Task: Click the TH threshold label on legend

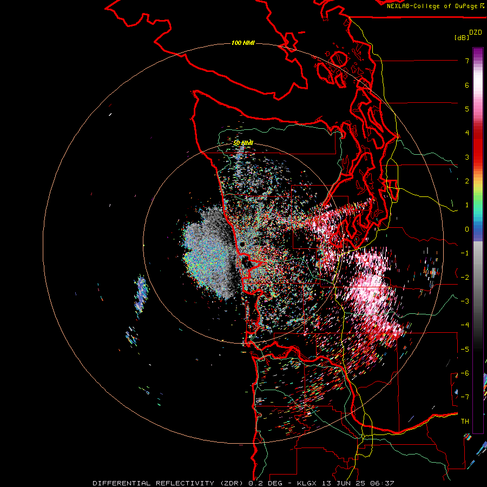Action: 465,422
